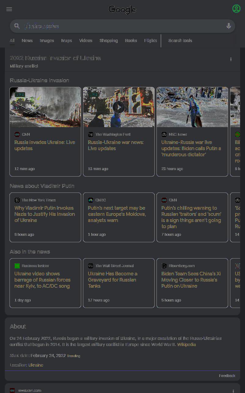Click the CNBC logo icon

click(x=91, y=200)
